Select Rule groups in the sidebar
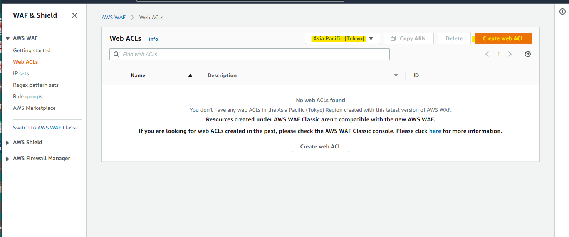569x237 pixels. point(27,96)
